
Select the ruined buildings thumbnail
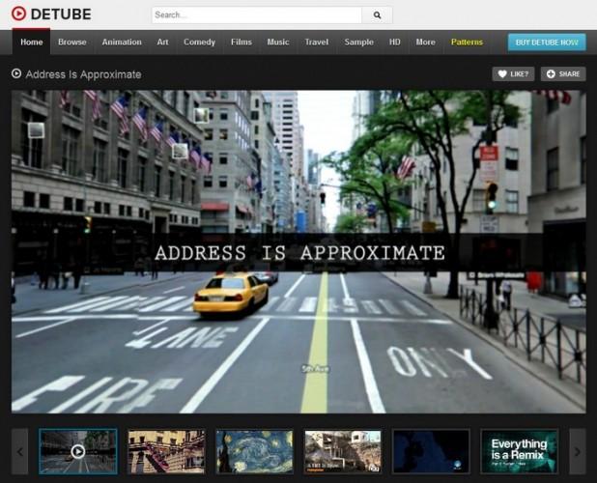[x=343, y=451]
